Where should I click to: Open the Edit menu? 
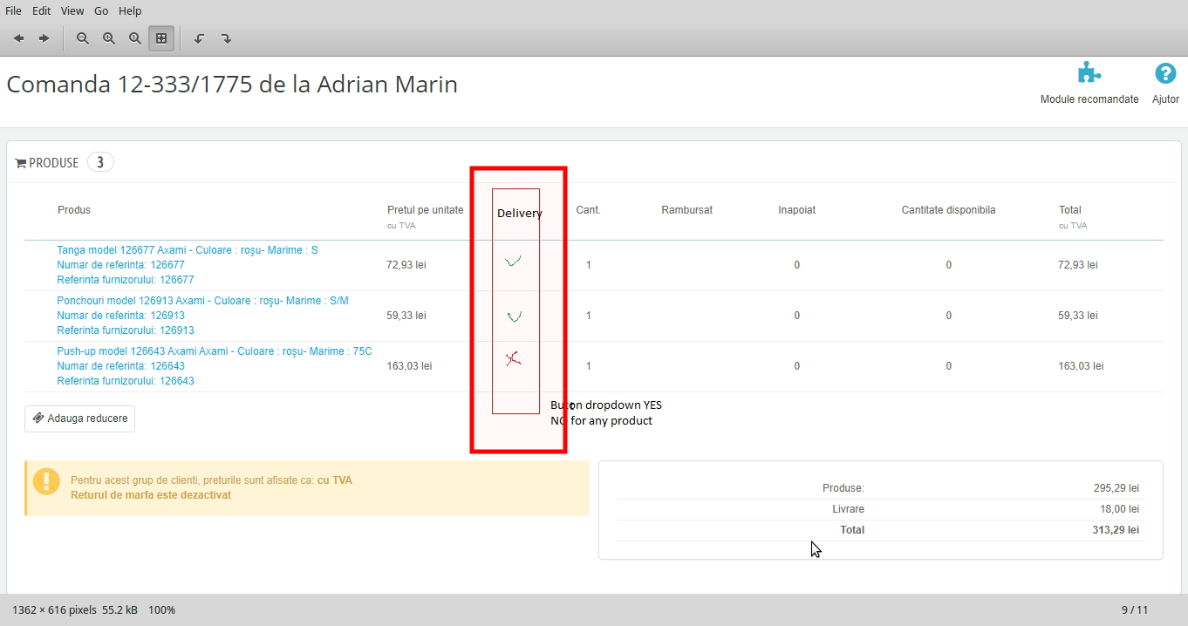point(42,10)
